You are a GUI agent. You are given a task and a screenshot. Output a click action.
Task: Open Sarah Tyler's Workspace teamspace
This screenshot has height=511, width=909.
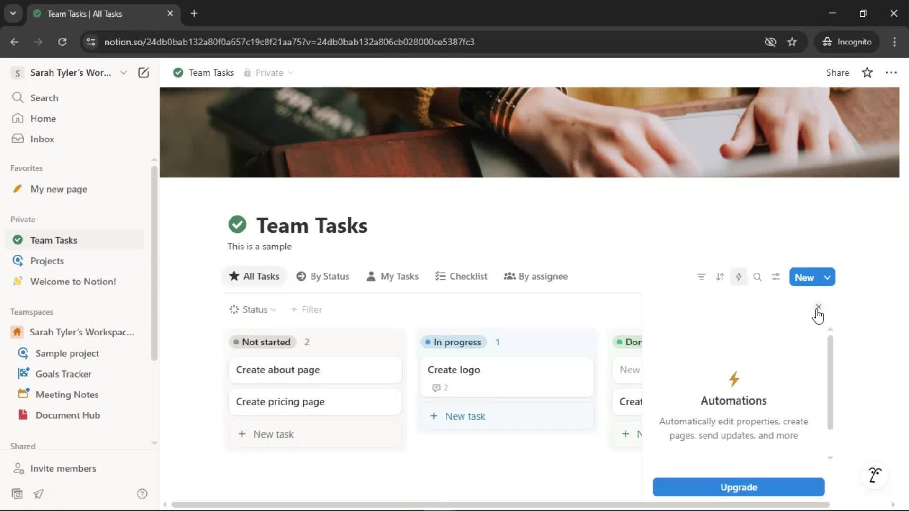coord(76,332)
